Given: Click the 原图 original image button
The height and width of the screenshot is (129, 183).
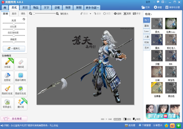Looking at the screenshot, I should [x=107, y=14].
